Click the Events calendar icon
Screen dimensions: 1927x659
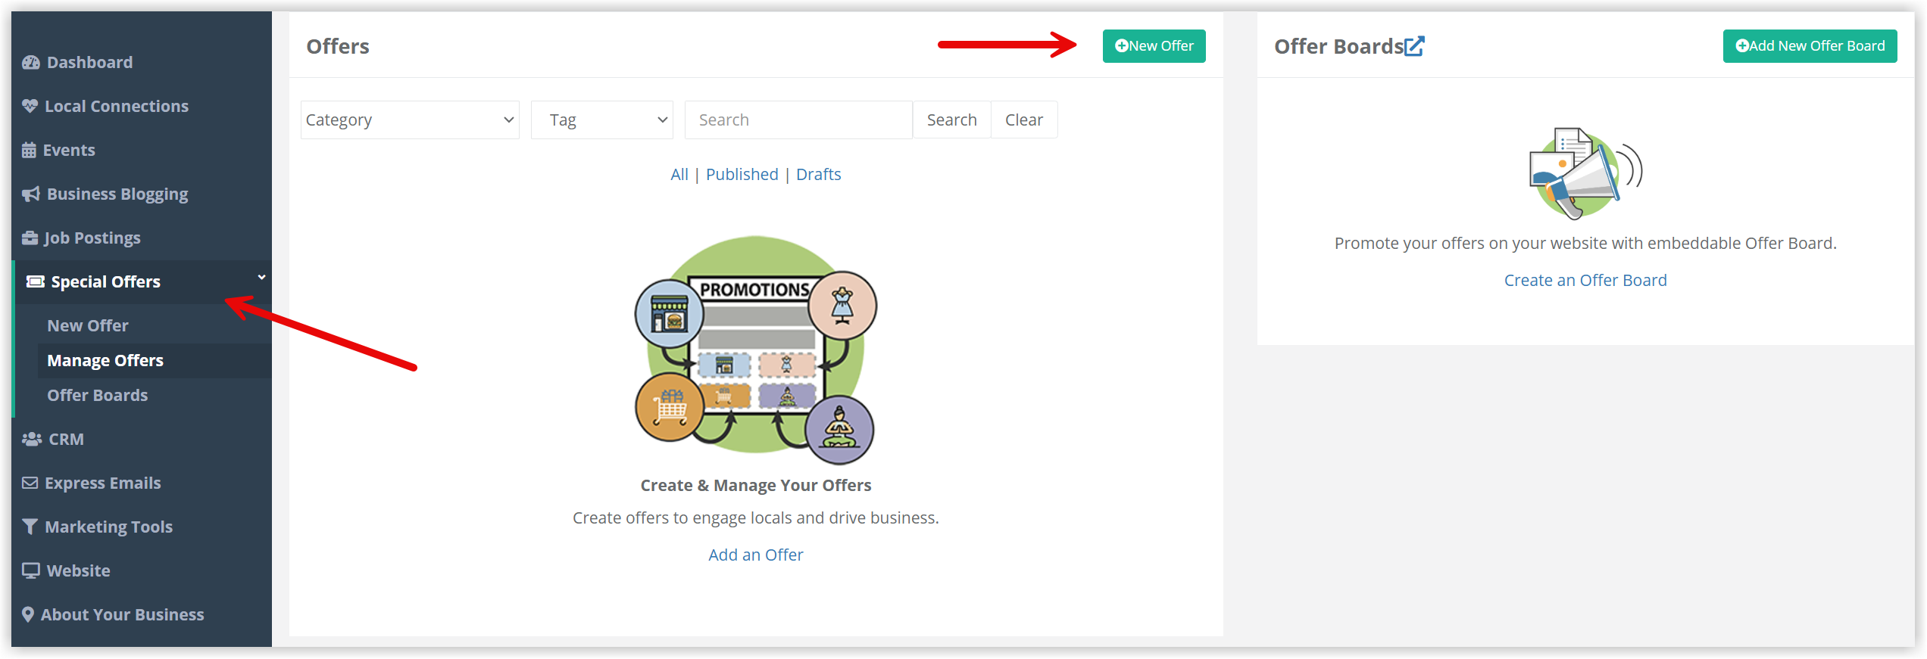[29, 150]
